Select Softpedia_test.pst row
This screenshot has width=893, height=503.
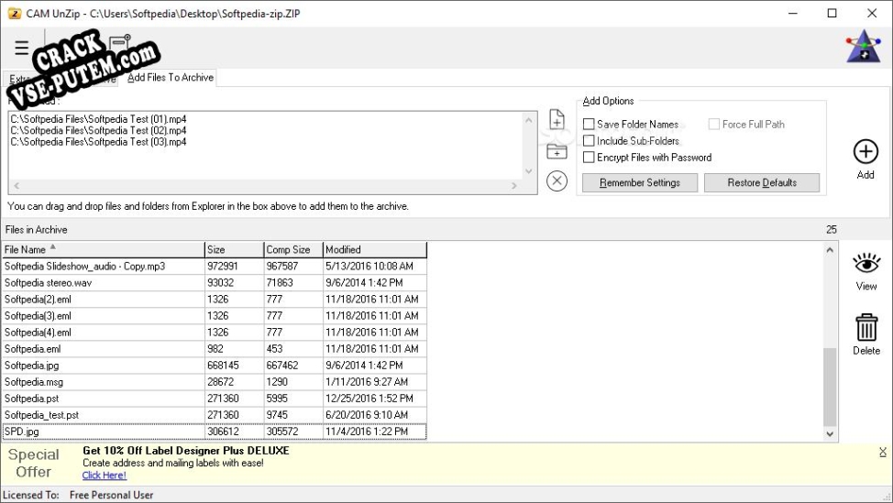pyautogui.click(x=215, y=414)
